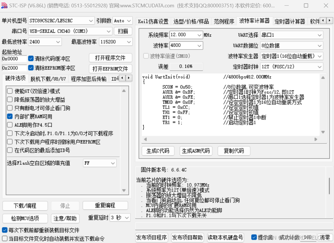Click the STC-ISP application icon in title bar
The height and width of the screenshot is (243, 334).
click(4, 5)
